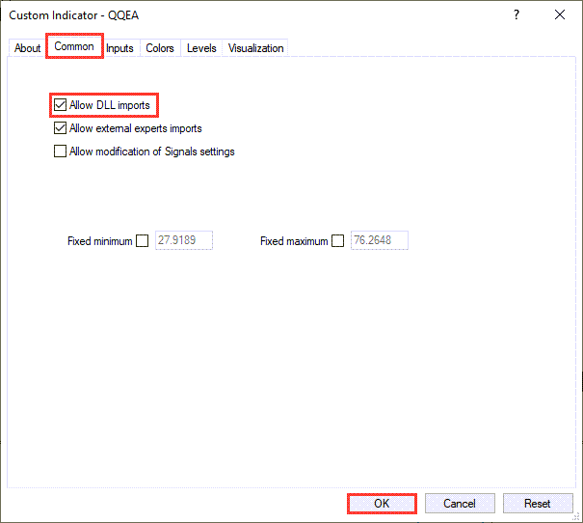
Task: Switch to the About tab
Action: coord(27,48)
